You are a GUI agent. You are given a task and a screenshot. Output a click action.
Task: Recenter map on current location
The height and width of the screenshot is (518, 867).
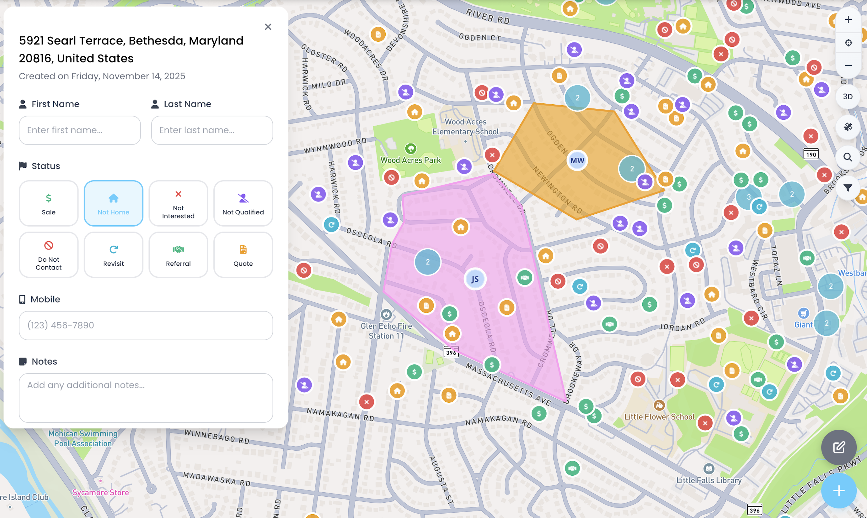click(x=848, y=43)
